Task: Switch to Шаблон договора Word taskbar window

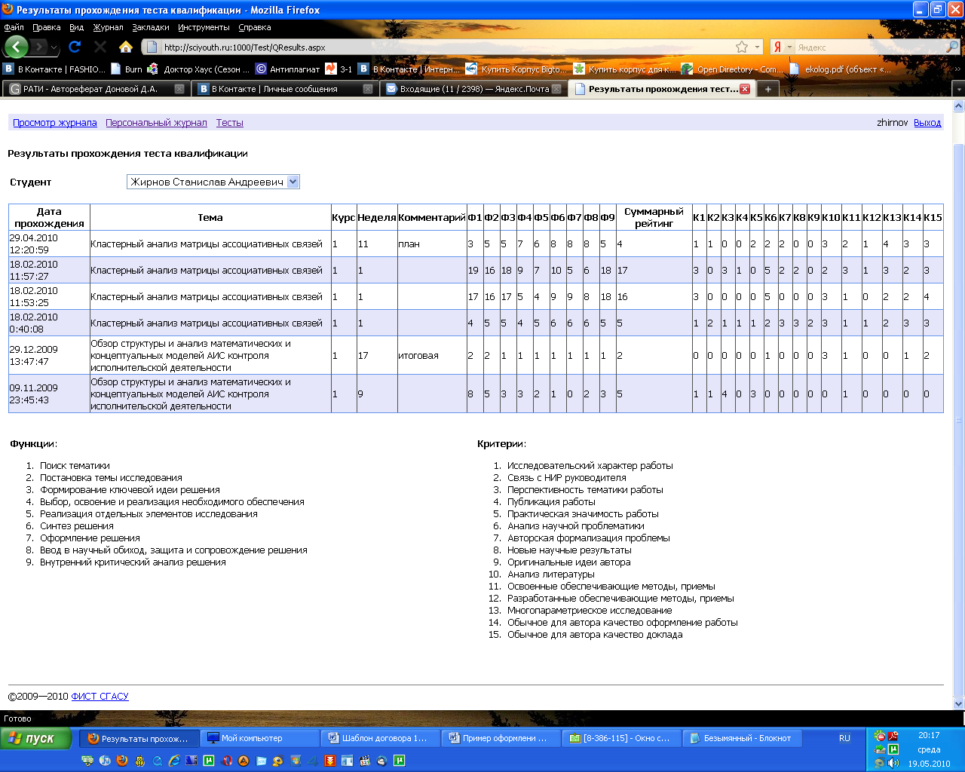Action: tap(381, 738)
